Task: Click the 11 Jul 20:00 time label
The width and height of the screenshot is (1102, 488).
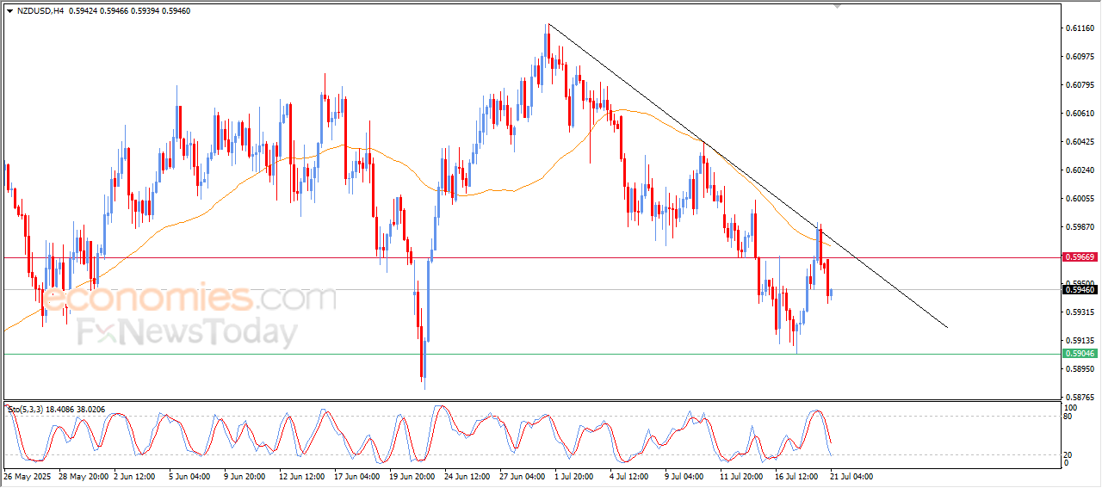Action: [741, 476]
